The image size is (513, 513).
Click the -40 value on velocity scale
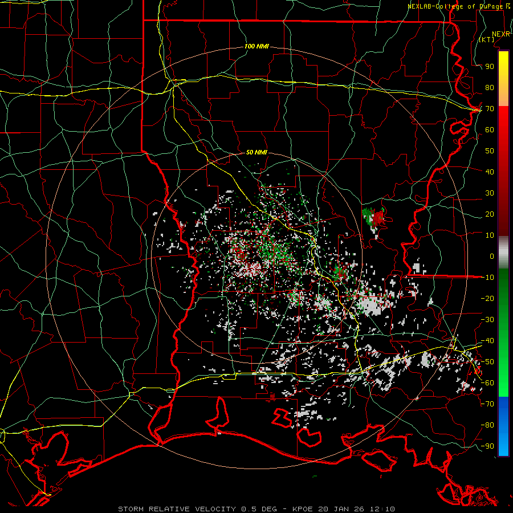click(x=487, y=341)
